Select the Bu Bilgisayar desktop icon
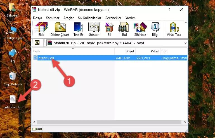The image size is (215, 138). click(x=13, y=33)
